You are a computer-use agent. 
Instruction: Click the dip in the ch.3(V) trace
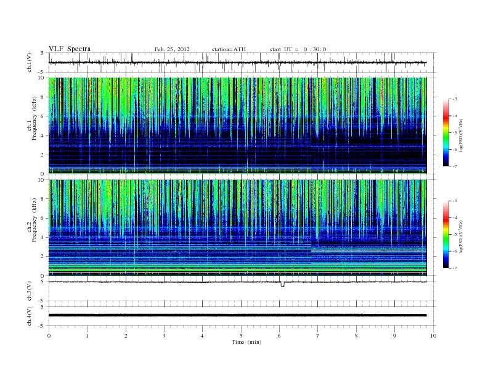point(282,285)
